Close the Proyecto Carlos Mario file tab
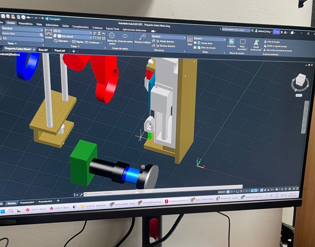Viewport: 315px width, 247px height. 34,49
